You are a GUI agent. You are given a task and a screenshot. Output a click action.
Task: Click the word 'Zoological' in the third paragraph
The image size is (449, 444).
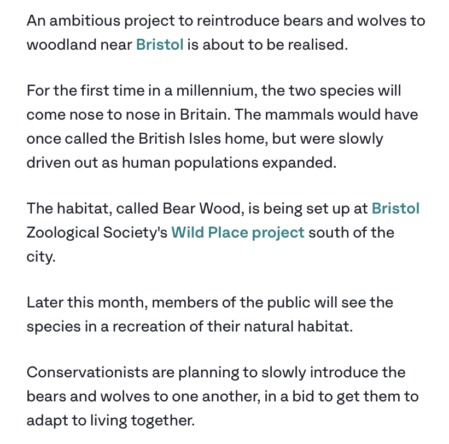(x=63, y=233)
